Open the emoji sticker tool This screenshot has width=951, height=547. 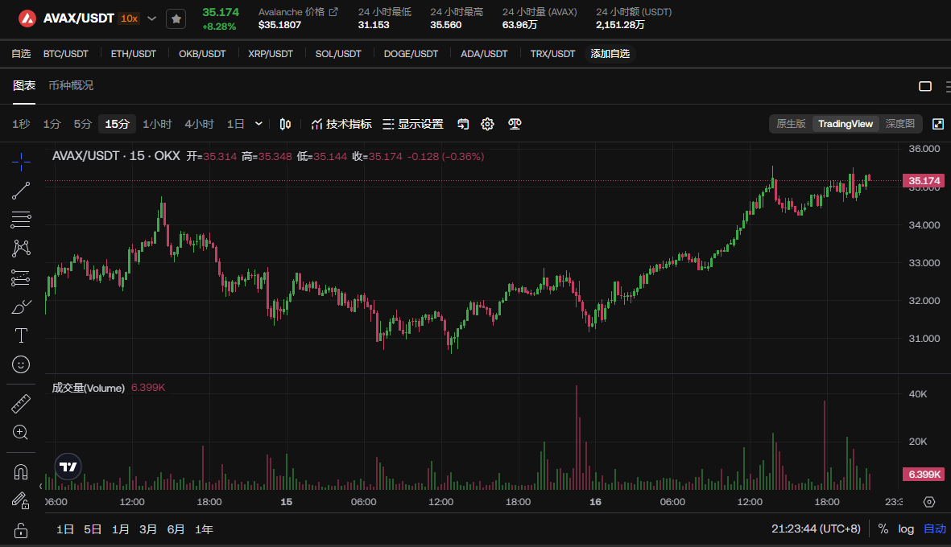point(22,364)
